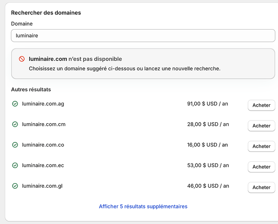Buy the luminaire.com.cm domain
Image resolution: width=278 pixels, height=224 pixels.
pyautogui.click(x=261, y=126)
